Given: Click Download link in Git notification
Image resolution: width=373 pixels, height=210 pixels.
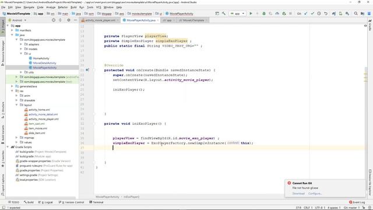Looking at the screenshot, I should [298, 194].
